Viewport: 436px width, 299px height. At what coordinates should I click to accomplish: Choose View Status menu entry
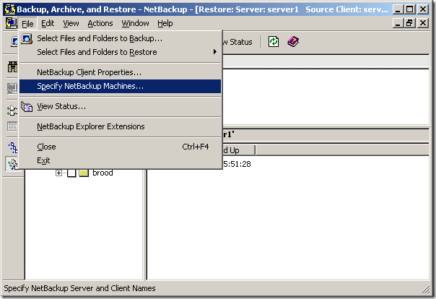point(120,106)
